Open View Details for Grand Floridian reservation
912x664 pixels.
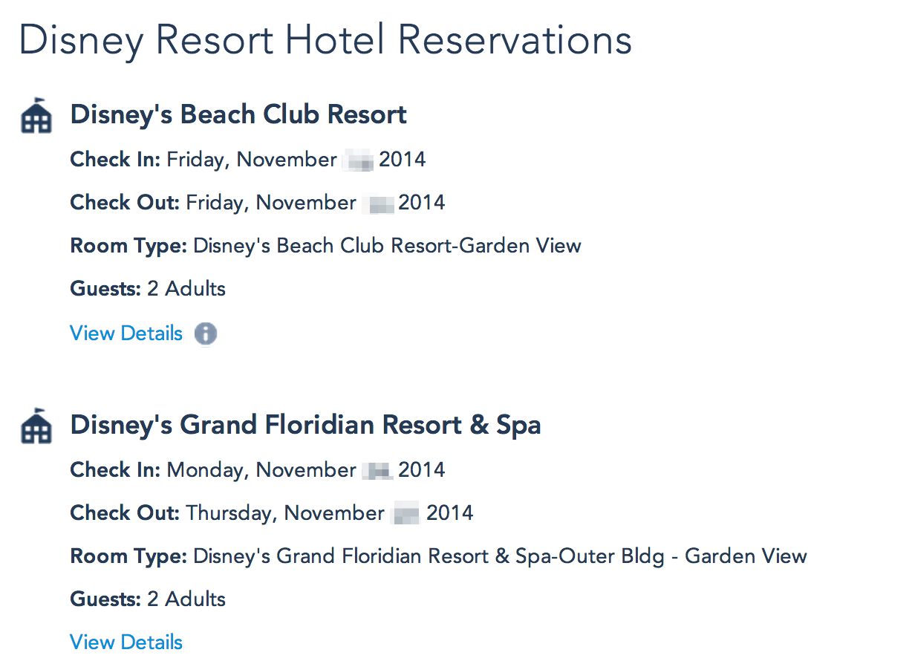tap(126, 642)
